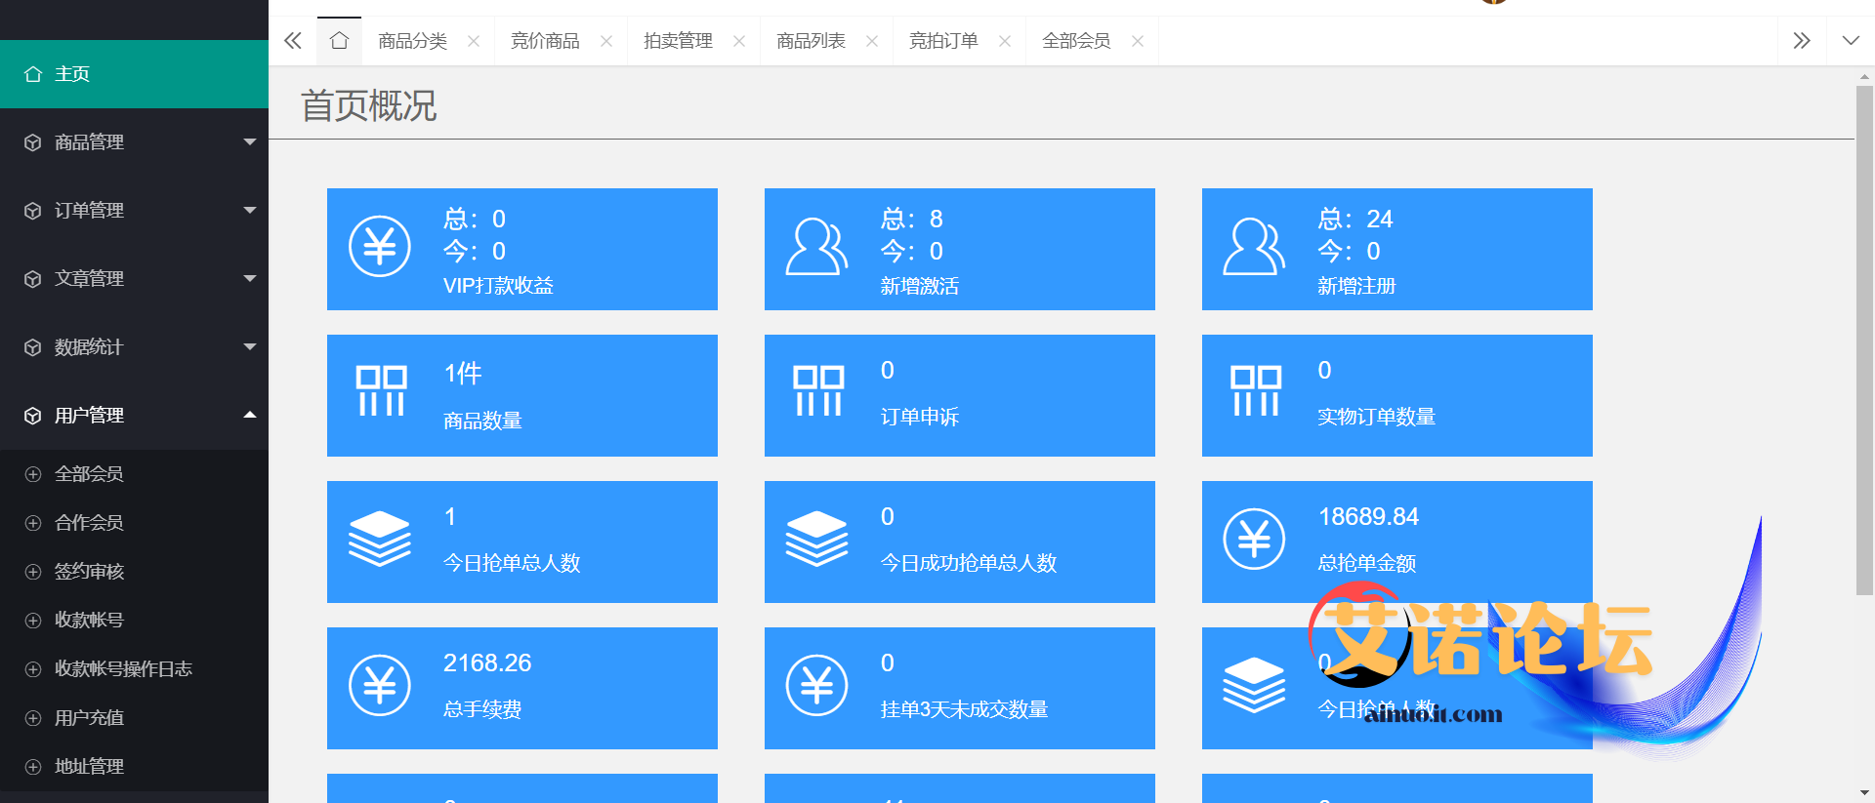Close the 商品分类 tab
Image resolution: width=1875 pixels, height=803 pixels.
474,41
